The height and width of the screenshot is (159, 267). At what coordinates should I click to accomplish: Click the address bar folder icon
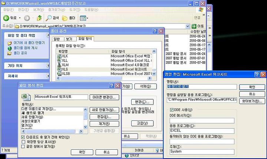point(17,26)
